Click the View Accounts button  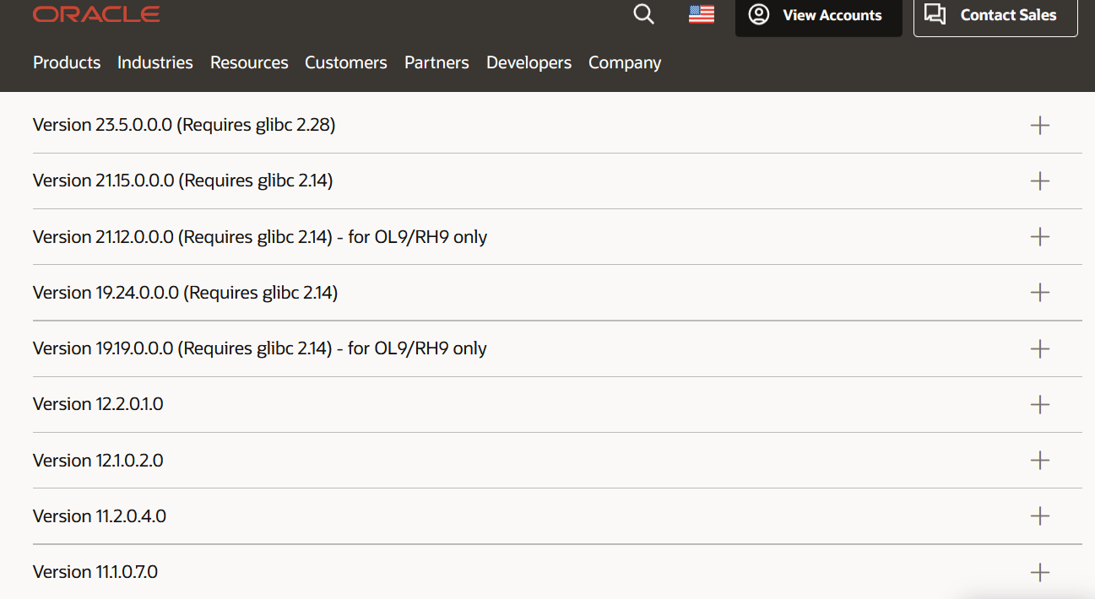click(819, 15)
